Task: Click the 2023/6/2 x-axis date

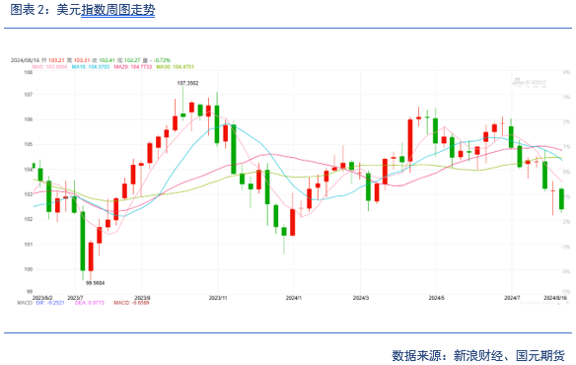Action: [x=42, y=298]
